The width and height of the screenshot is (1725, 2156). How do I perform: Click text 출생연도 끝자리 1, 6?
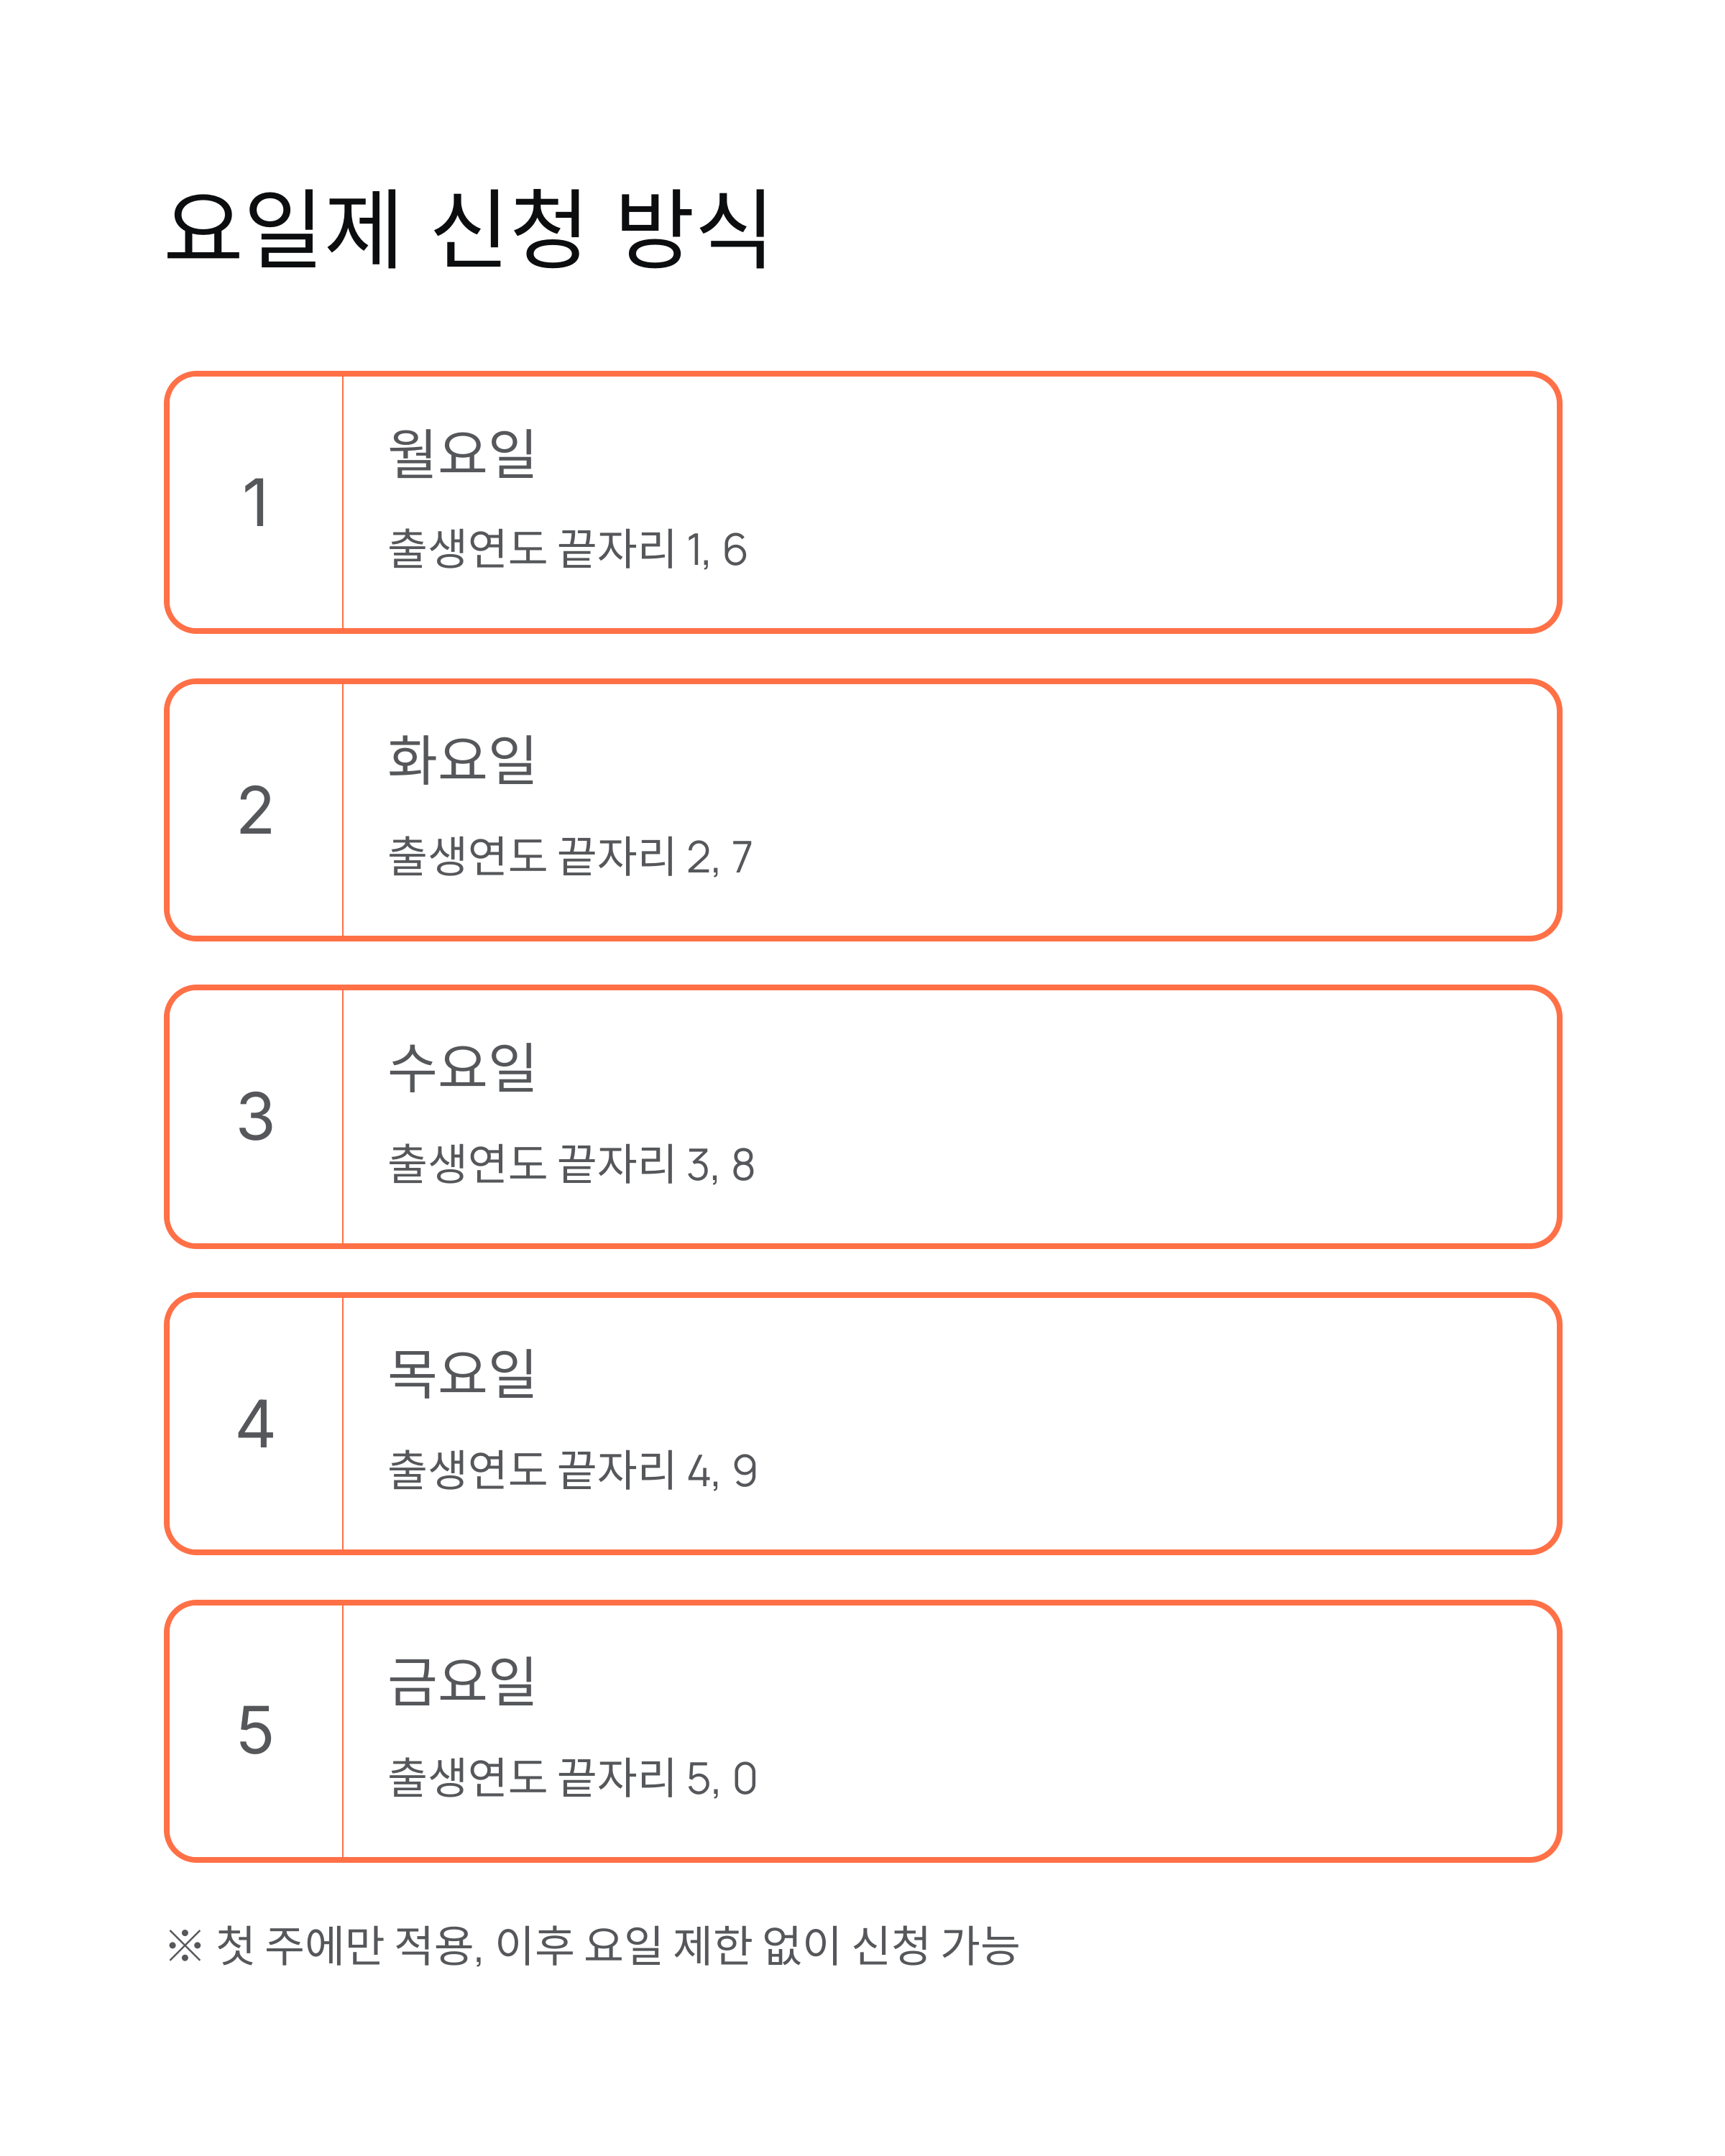pos(567,549)
